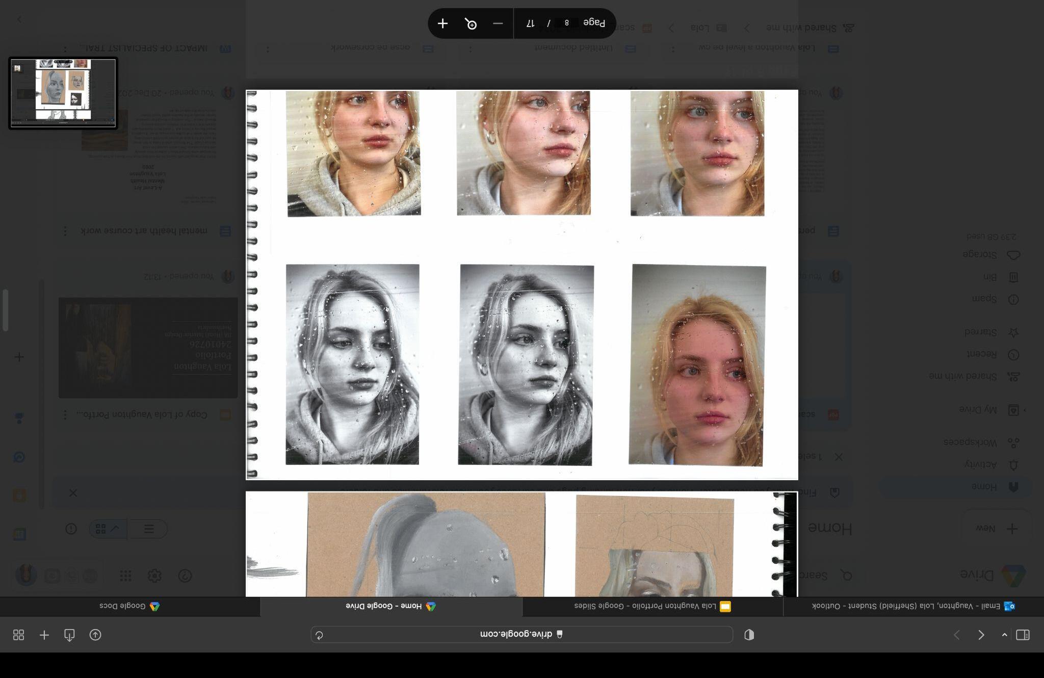Reload the page

(320, 635)
